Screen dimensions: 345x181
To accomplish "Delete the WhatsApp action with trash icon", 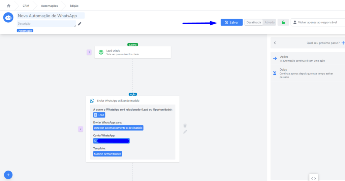I will coord(185,125).
